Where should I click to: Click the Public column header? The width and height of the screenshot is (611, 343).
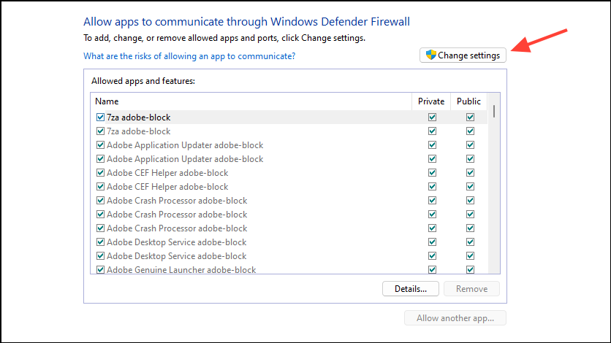point(469,101)
